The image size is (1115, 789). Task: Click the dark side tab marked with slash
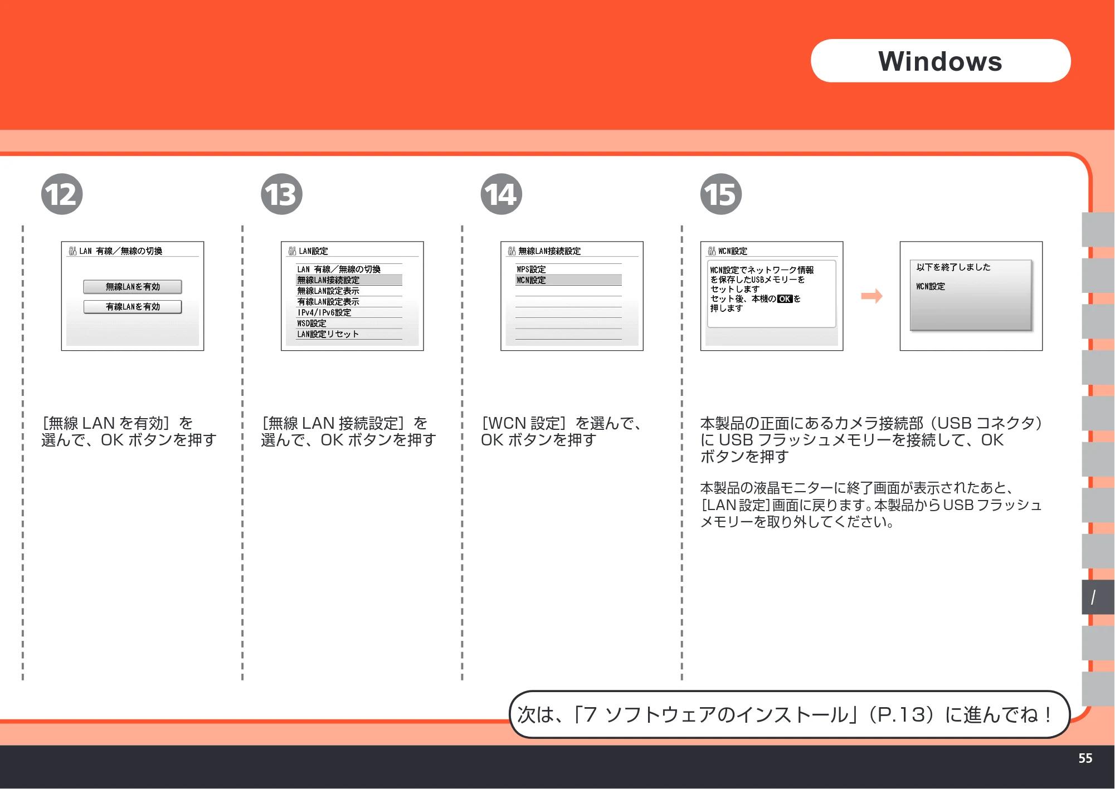point(1098,597)
